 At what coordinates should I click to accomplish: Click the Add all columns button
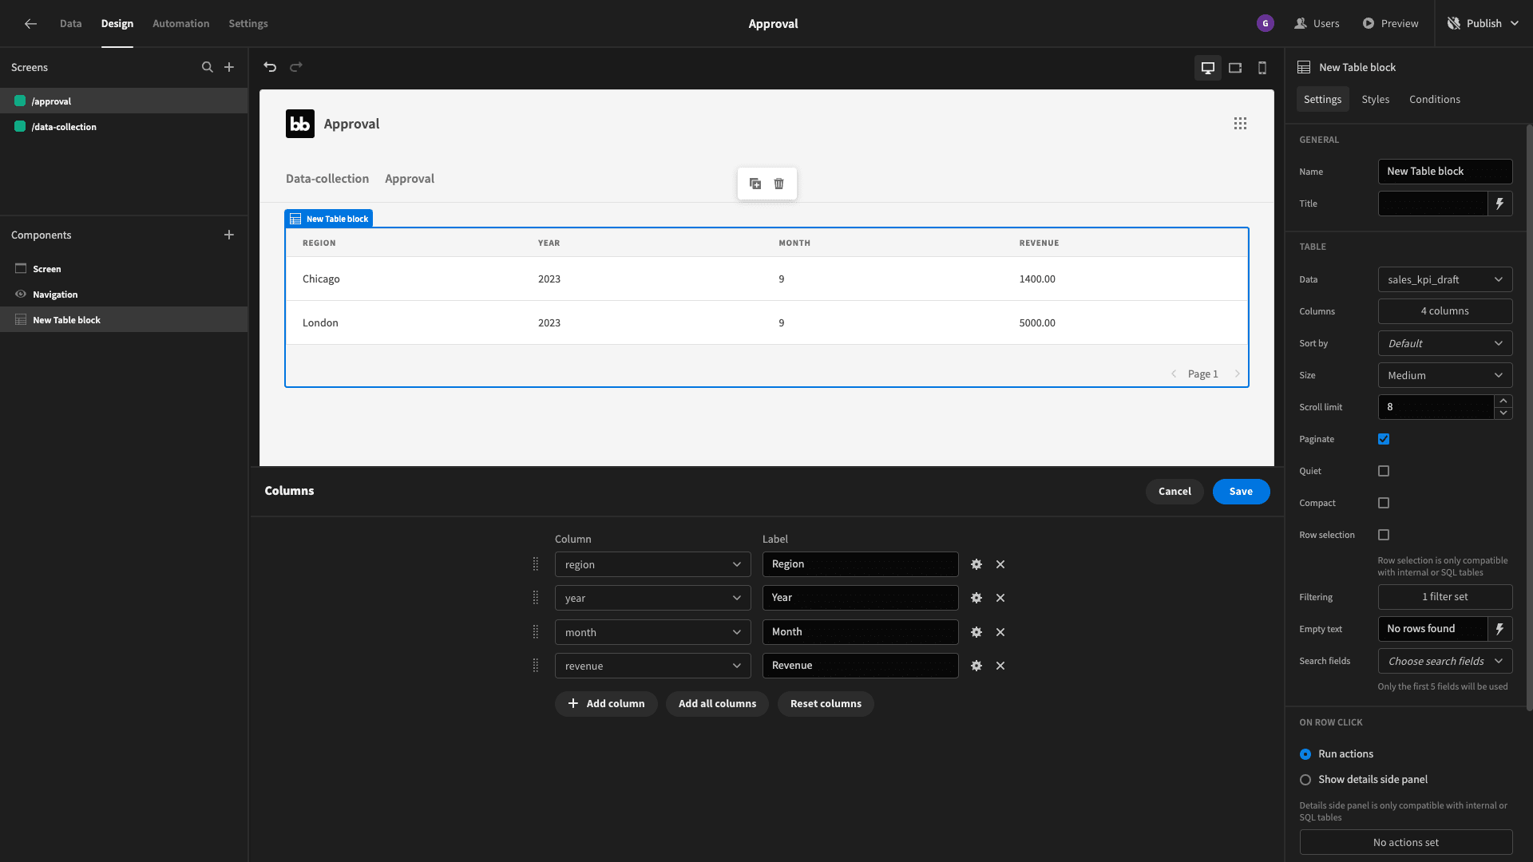click(717, 704)
